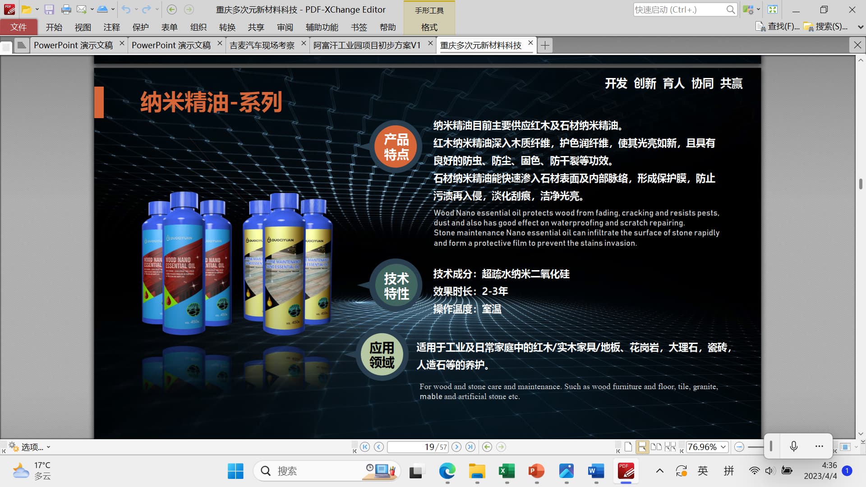Screen dimensions: 866x487
Task: Toggle continuous page layout mode
Action: [x=642, y=447]
